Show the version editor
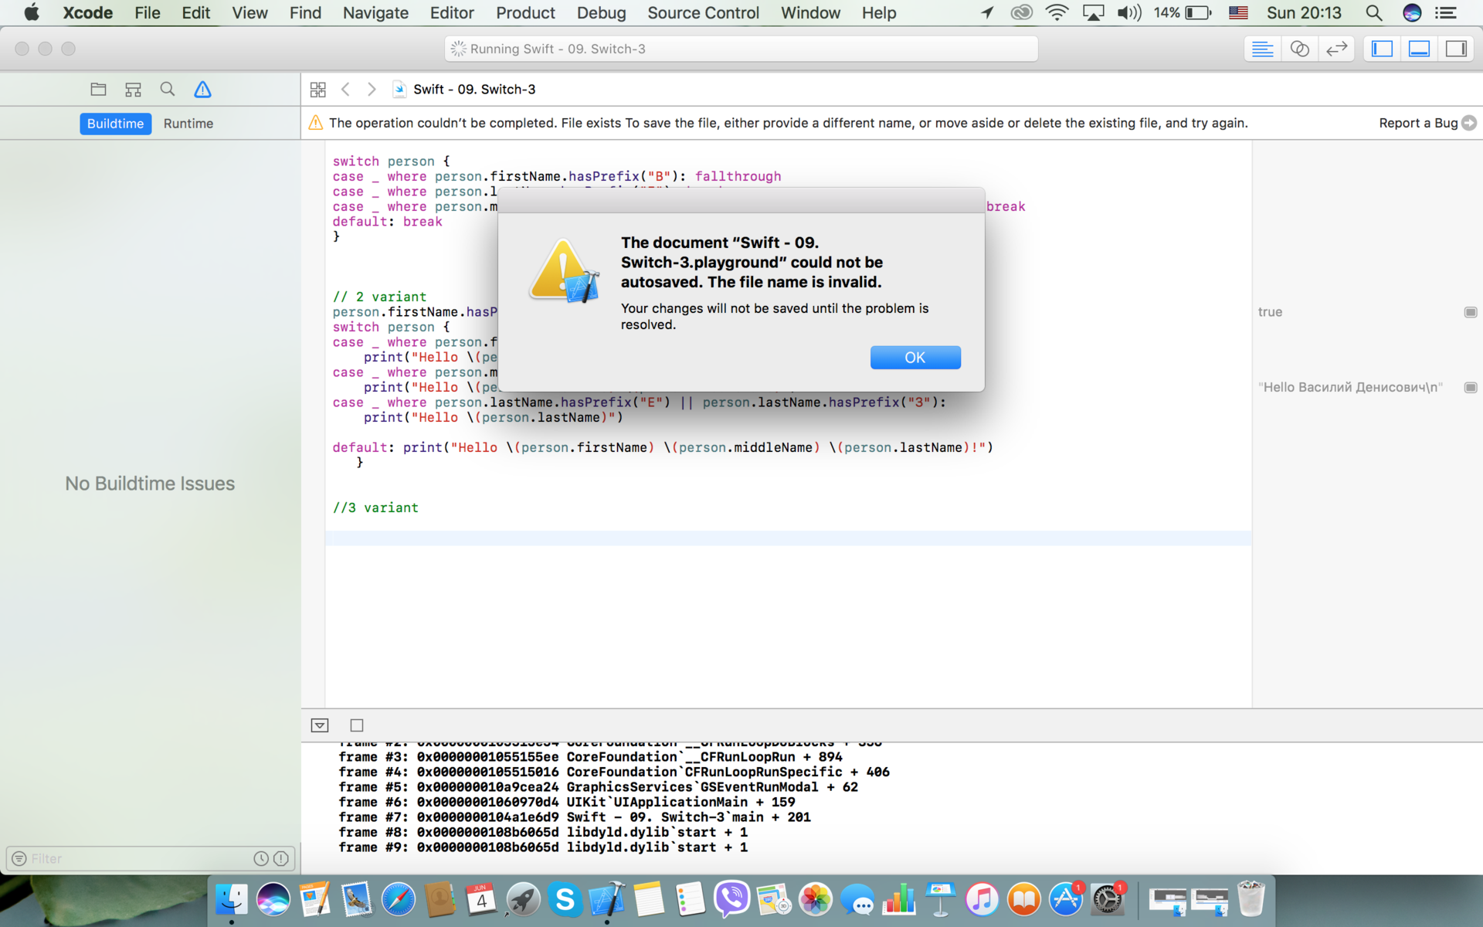1483x927 pixels. 1336,49
